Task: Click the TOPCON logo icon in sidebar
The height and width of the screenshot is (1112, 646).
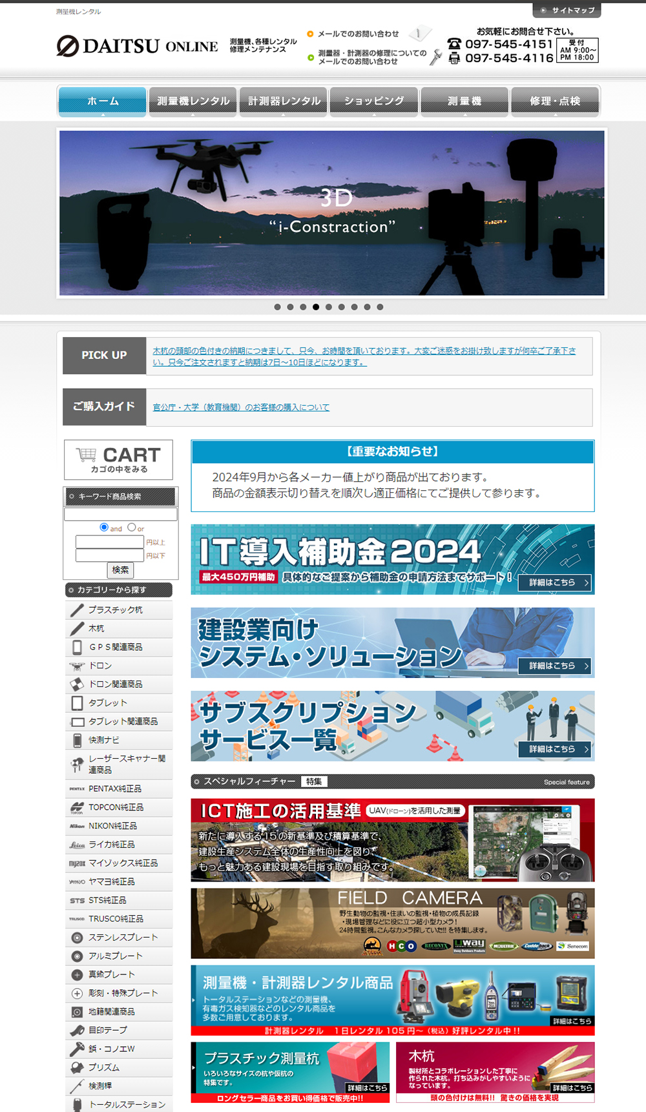Action: [x=77, y=807]
